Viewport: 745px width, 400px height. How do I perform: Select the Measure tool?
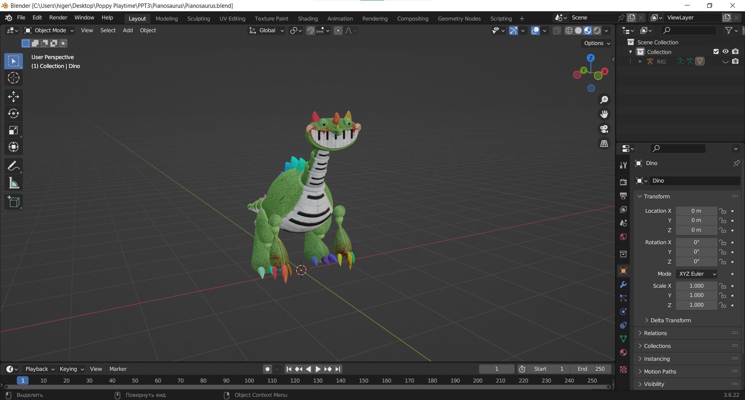(x=14, y=183)
